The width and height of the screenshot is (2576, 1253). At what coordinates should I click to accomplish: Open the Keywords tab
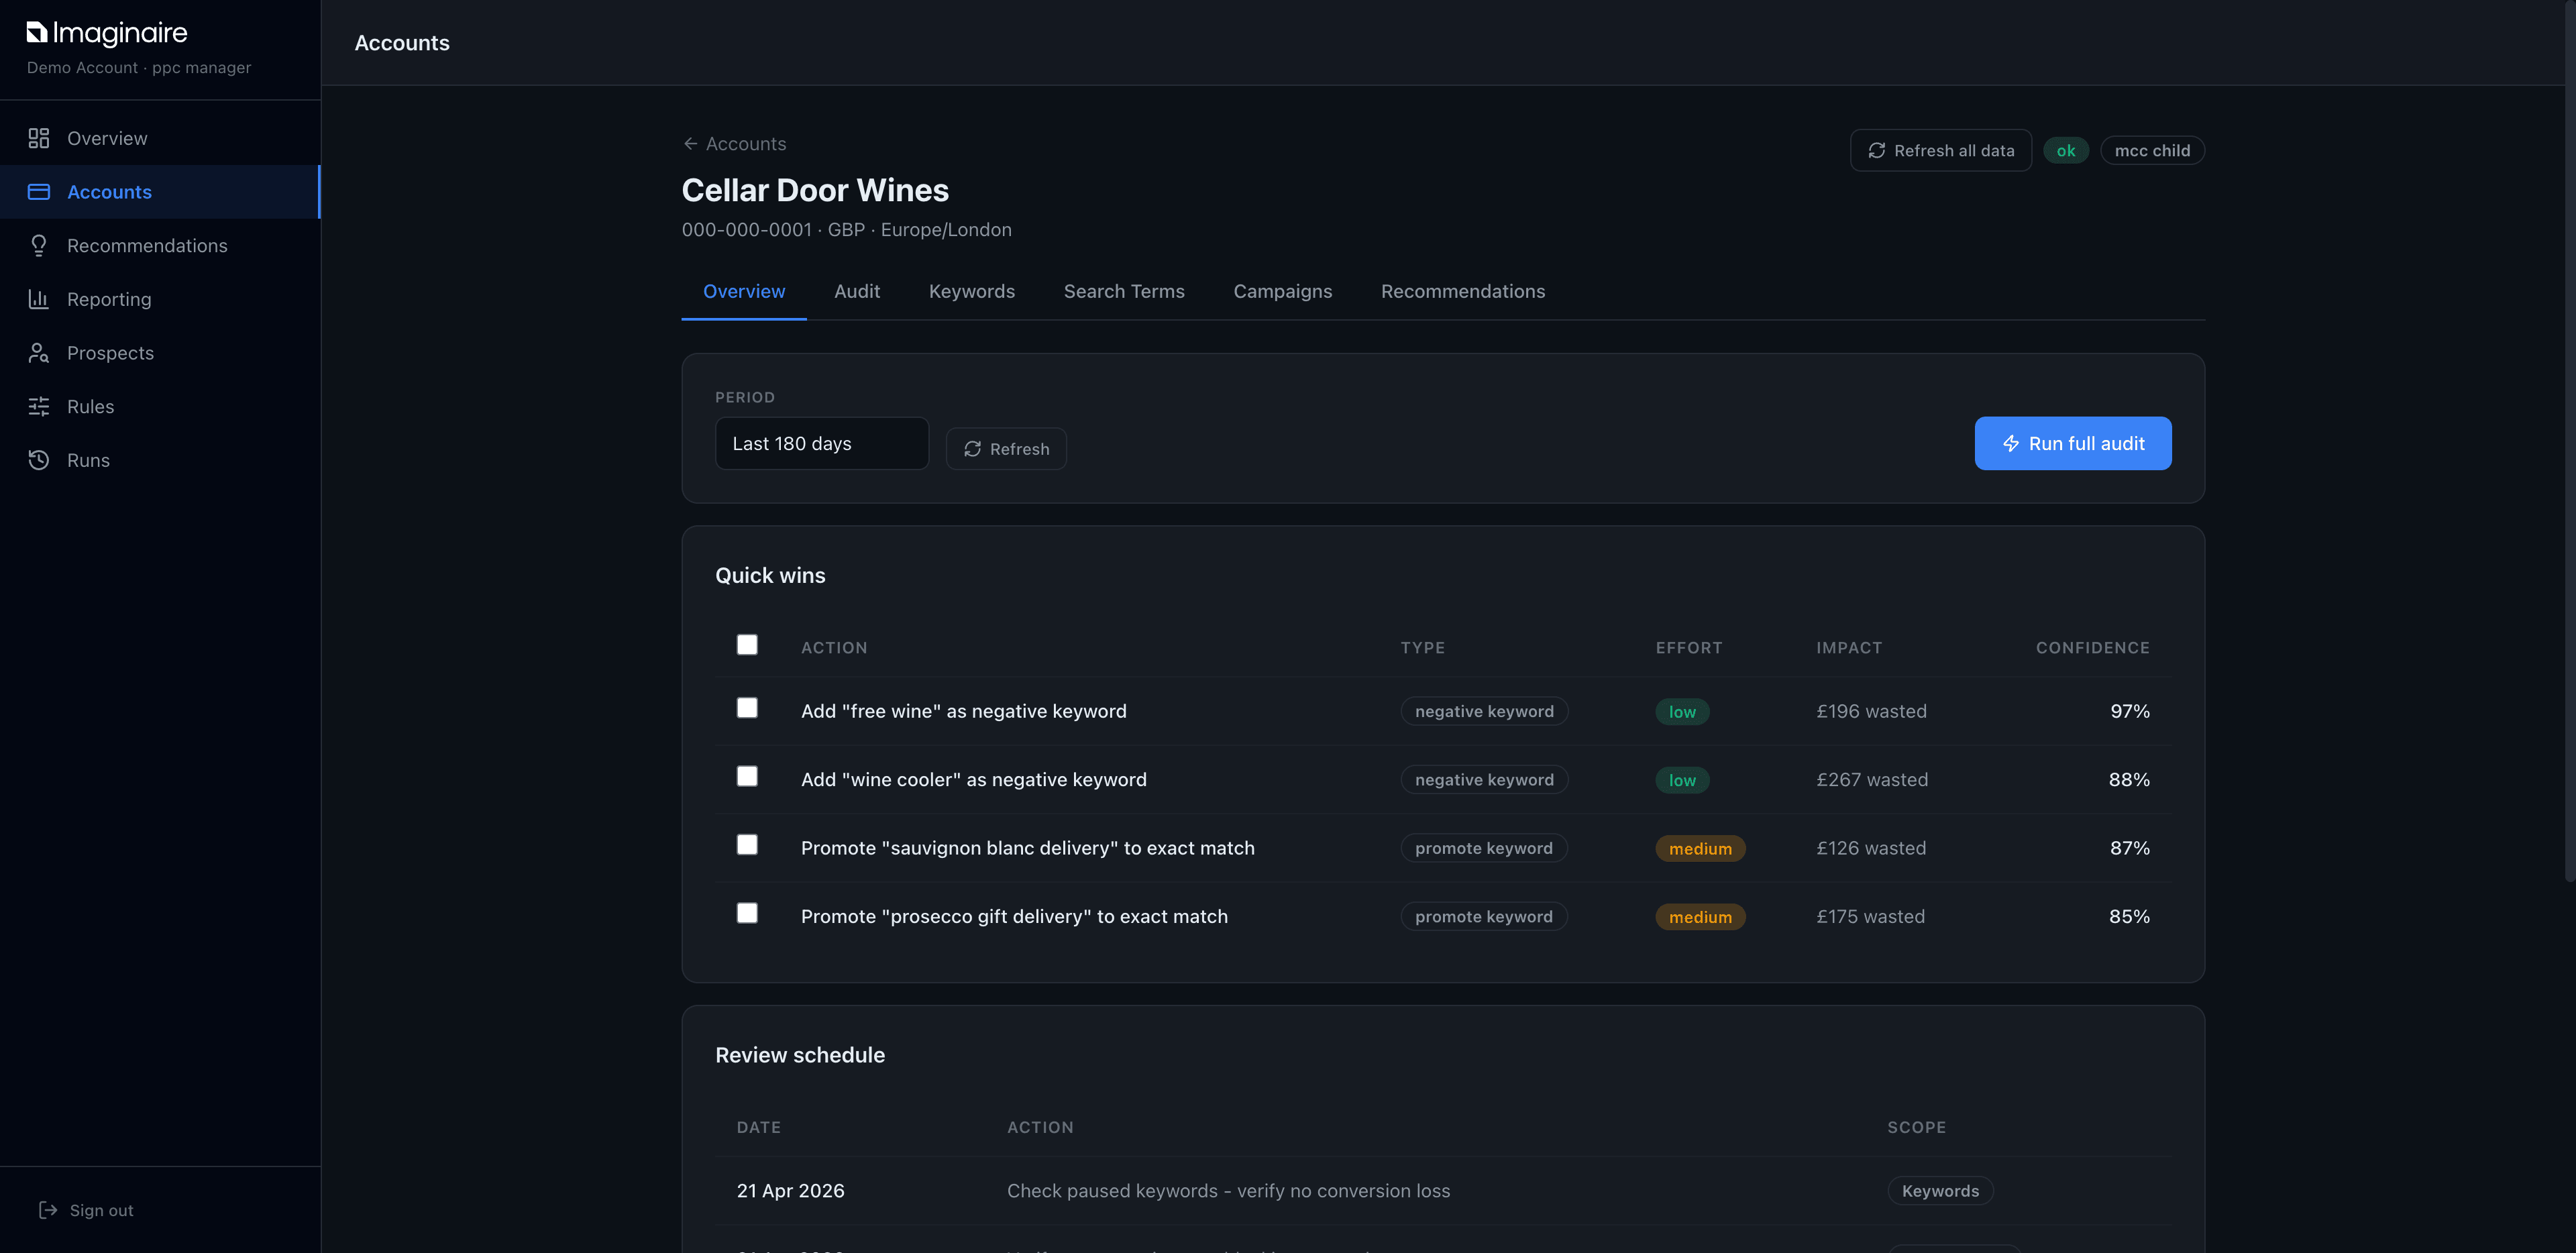coord(972,291)
